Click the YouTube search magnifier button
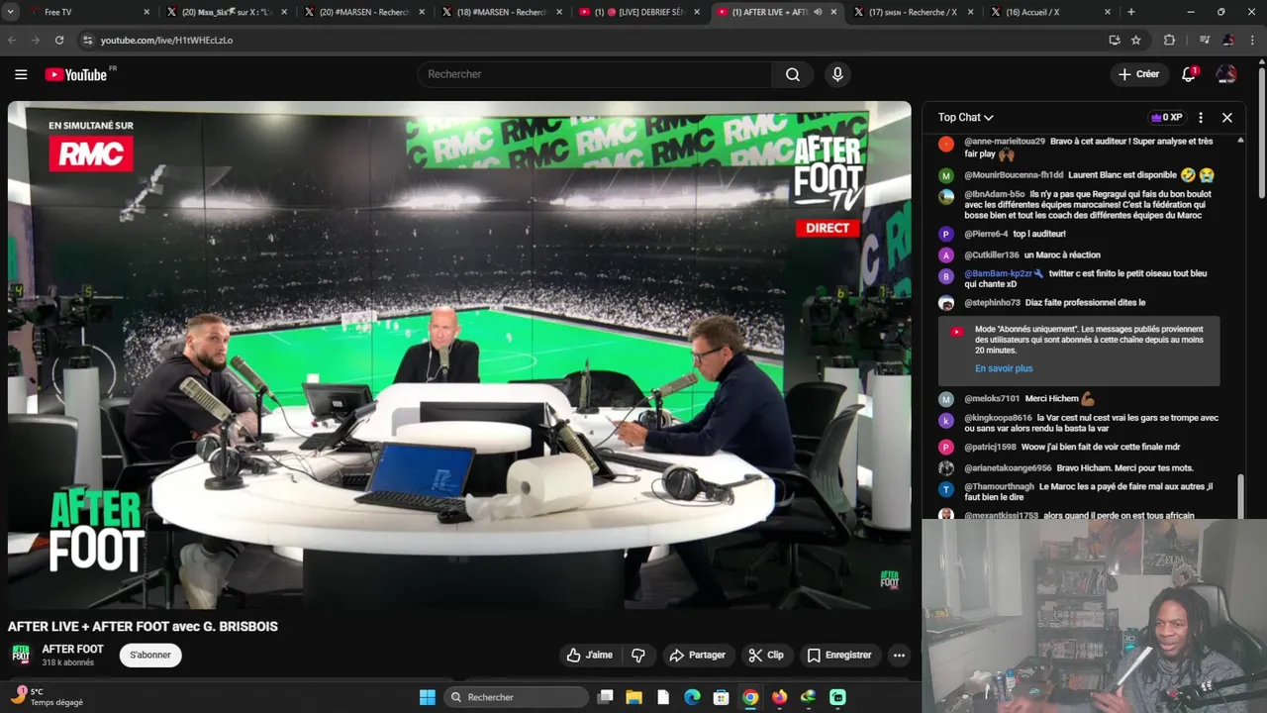 point(793,74)
